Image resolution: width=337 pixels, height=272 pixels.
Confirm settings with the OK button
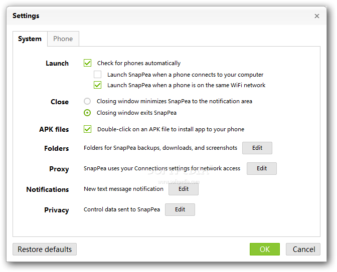click(265, 249)
